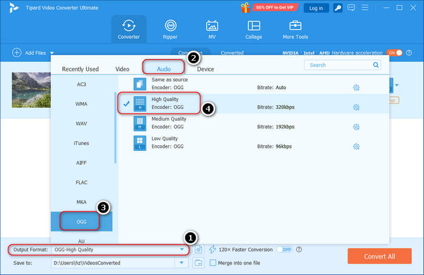Choose the Low Quality OGG preset

pos(254,143)
